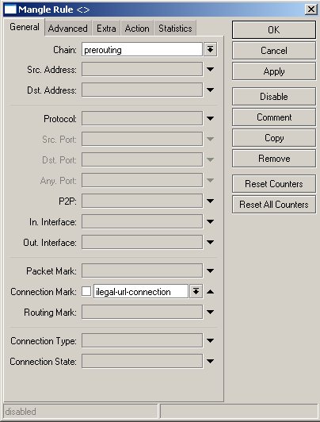Expand the In. Interface field arrow
Screen dimensions: 320x422
(x=211, y=221)
